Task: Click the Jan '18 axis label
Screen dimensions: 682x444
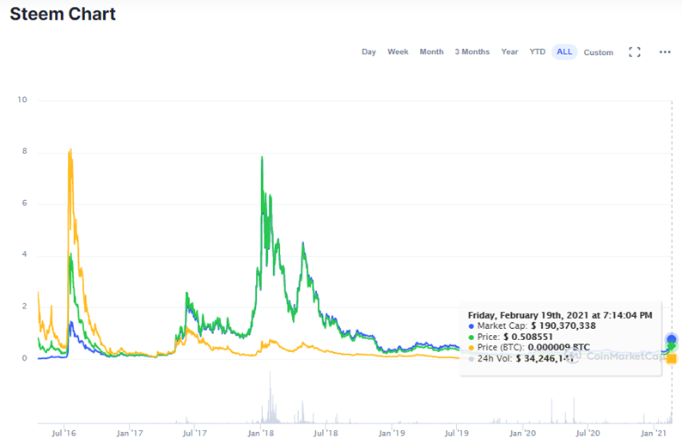Action: [x=260, y=433]
